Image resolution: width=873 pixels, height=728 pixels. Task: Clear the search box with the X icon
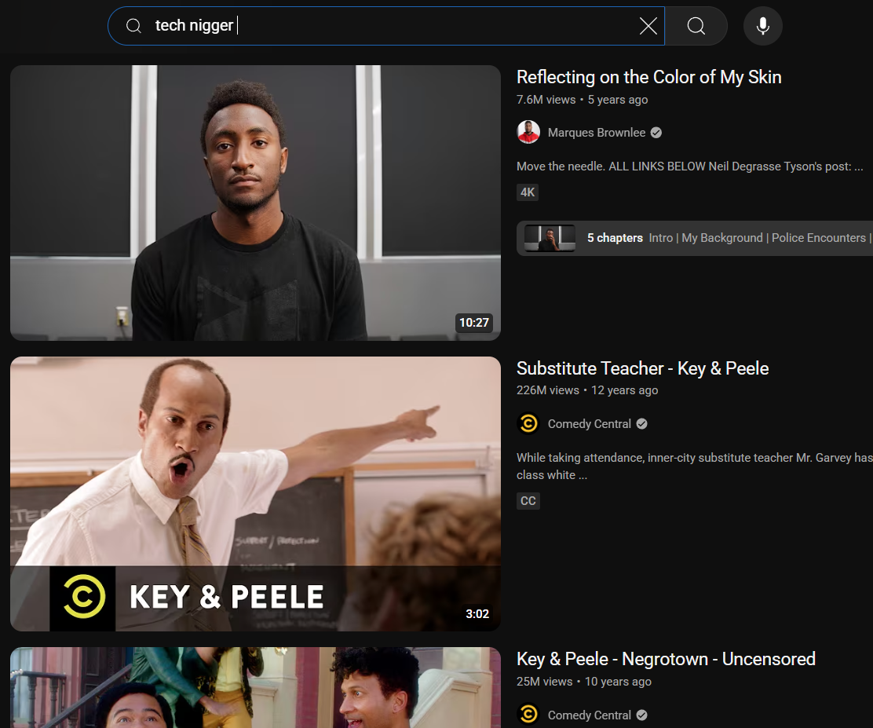648,26
